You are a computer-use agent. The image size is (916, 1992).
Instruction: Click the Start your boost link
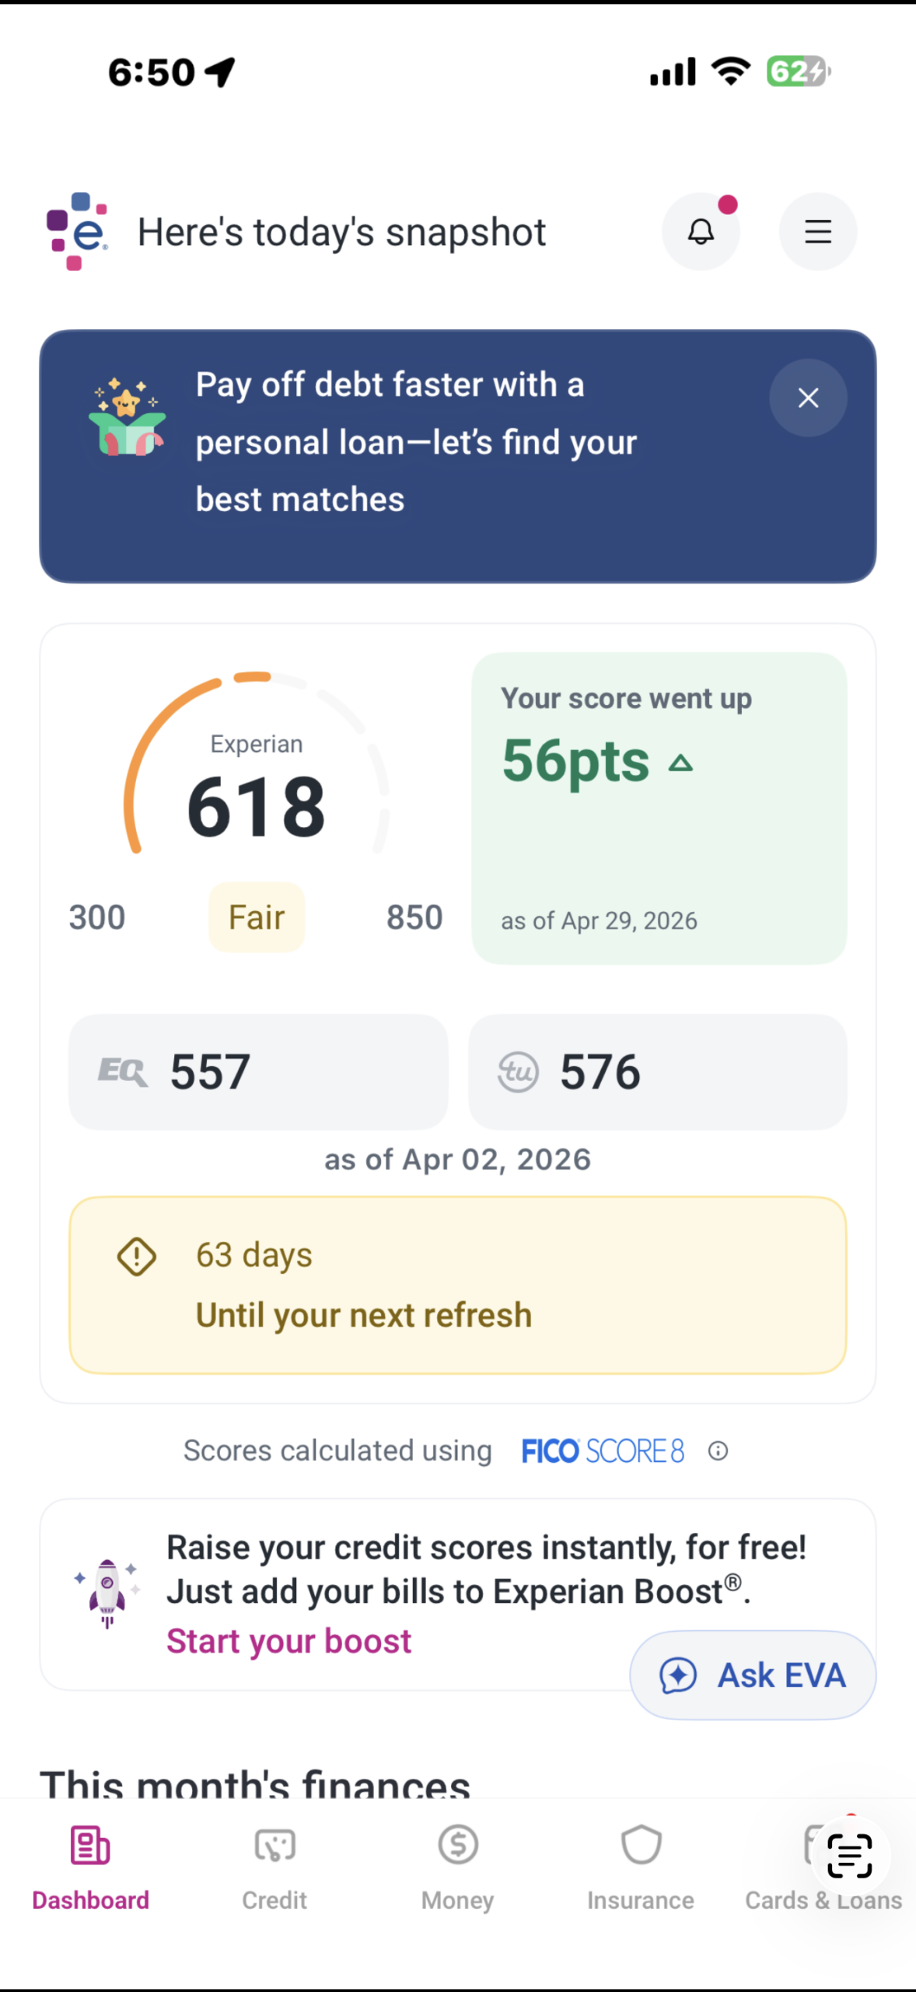click(288, 1641)
